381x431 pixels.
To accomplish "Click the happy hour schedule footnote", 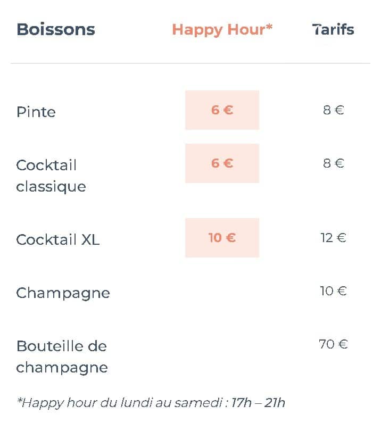I will (151, 403).
